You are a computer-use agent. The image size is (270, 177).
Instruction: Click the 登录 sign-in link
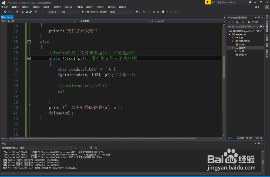tap(257, 7)
